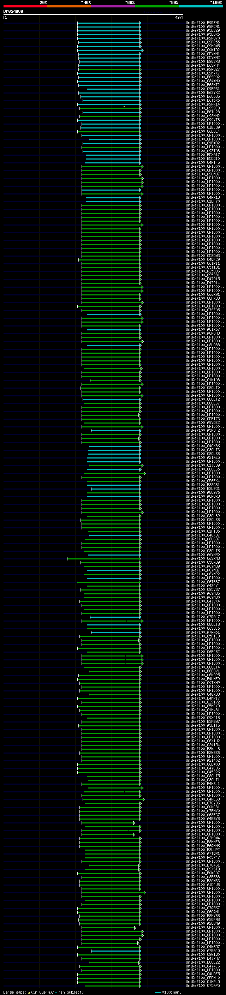Select hit UniRef100_A8UA88
Image resolution: width=226 pixels, height=995 pixels.
[x=202, y=345]
